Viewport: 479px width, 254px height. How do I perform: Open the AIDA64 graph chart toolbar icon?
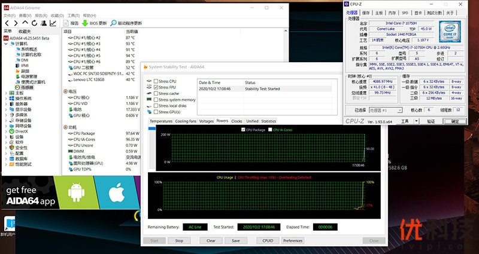pos(53,23)
